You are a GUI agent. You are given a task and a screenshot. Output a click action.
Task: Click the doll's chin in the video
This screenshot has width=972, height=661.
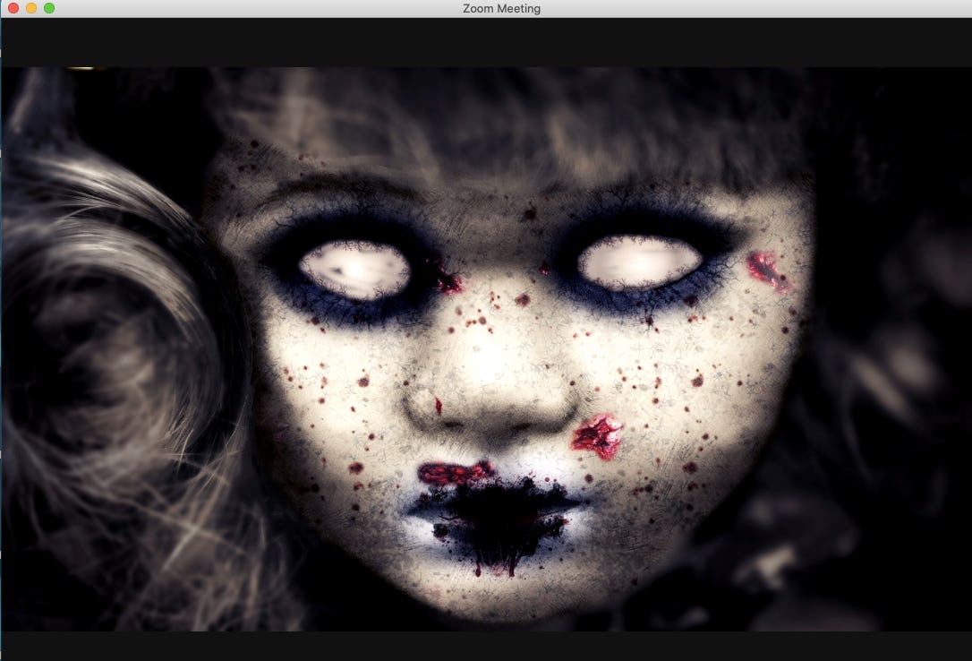tap(501, 596)
